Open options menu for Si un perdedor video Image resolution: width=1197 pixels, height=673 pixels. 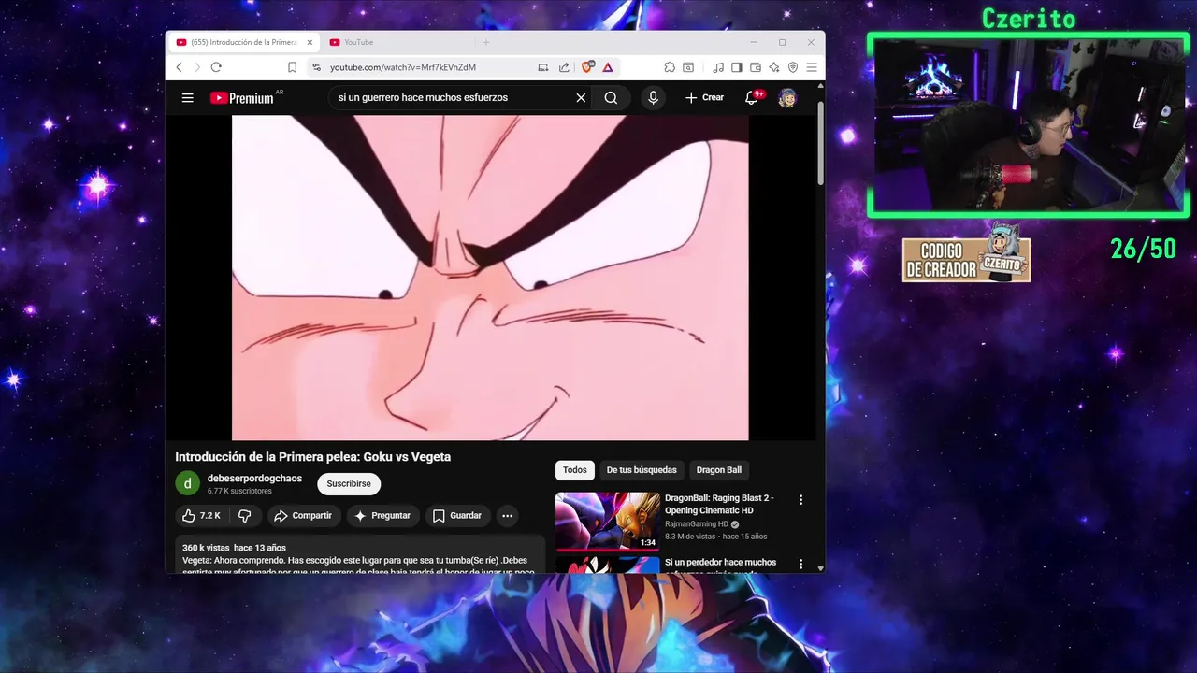800,565
